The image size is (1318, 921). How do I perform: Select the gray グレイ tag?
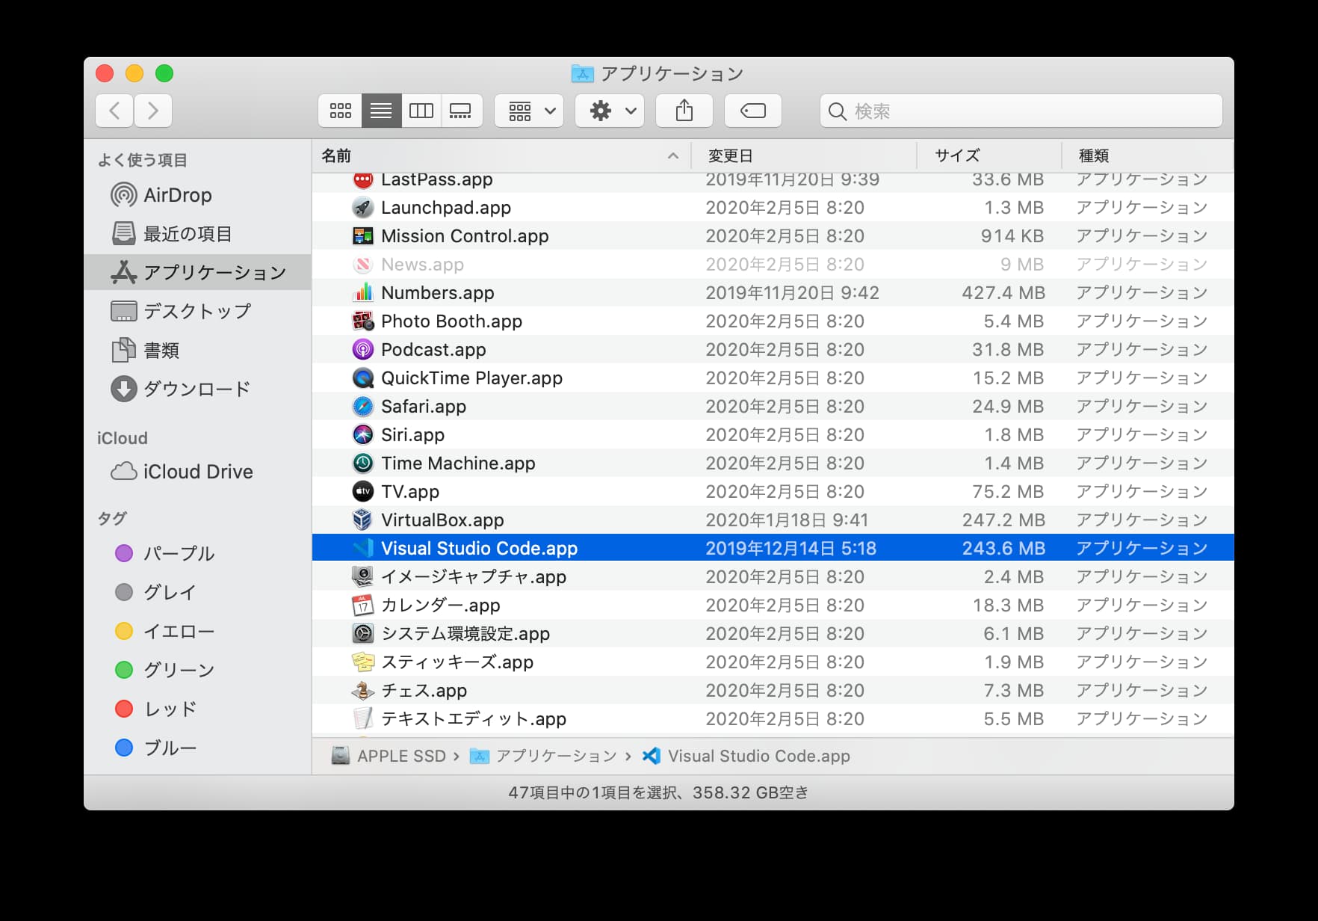click(x=197, y=592)
